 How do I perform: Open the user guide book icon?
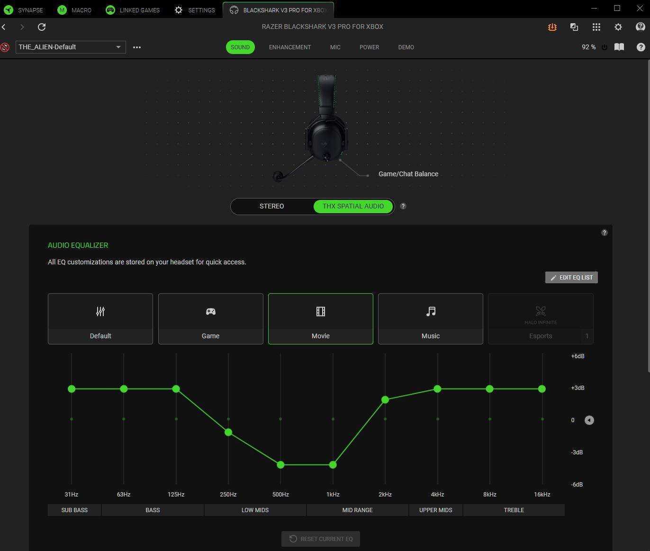pyautogui.click(x=619, y=47)
